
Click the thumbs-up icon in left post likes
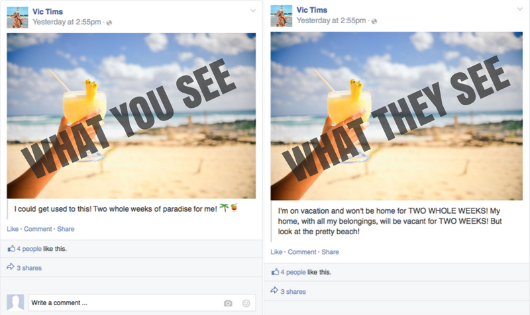(11, 248)
